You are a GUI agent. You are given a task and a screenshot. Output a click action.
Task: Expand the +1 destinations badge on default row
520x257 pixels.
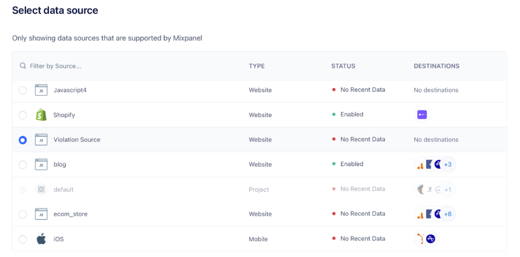[x=447, y=189]
